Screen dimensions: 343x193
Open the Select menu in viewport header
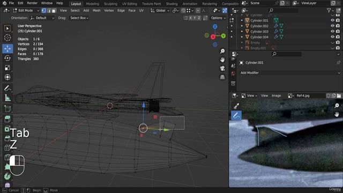pos(75,11)
